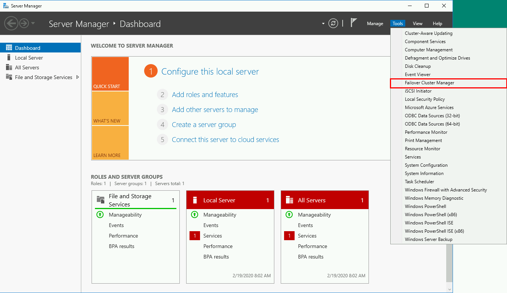Click the Local Server sidebar icon
This screenshot has width=507, height=293.
click(9, 58)
